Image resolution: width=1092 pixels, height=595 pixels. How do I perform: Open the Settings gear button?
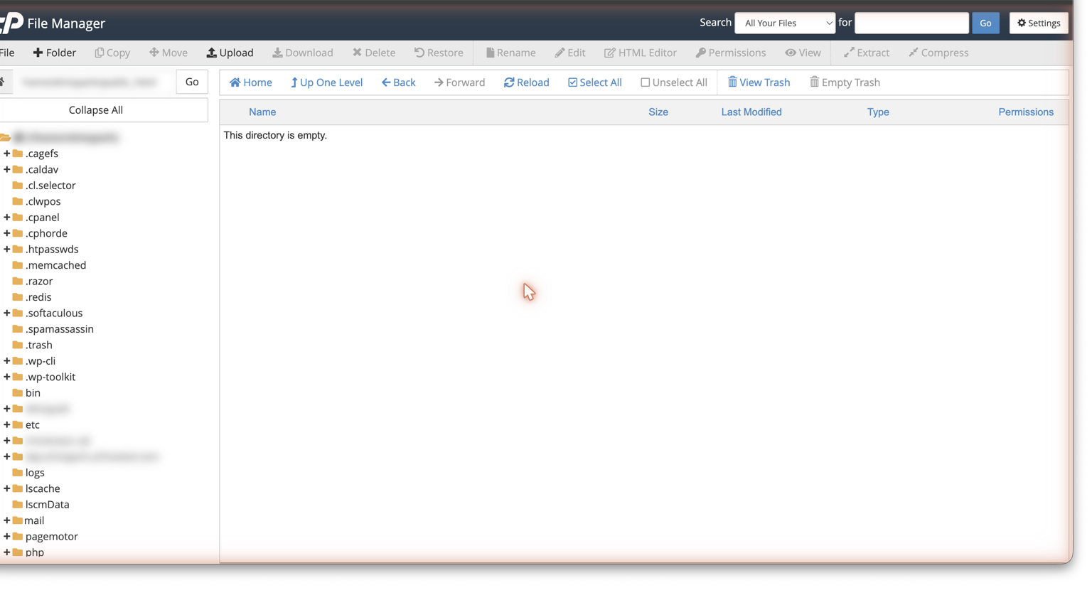coord(1039,23)
